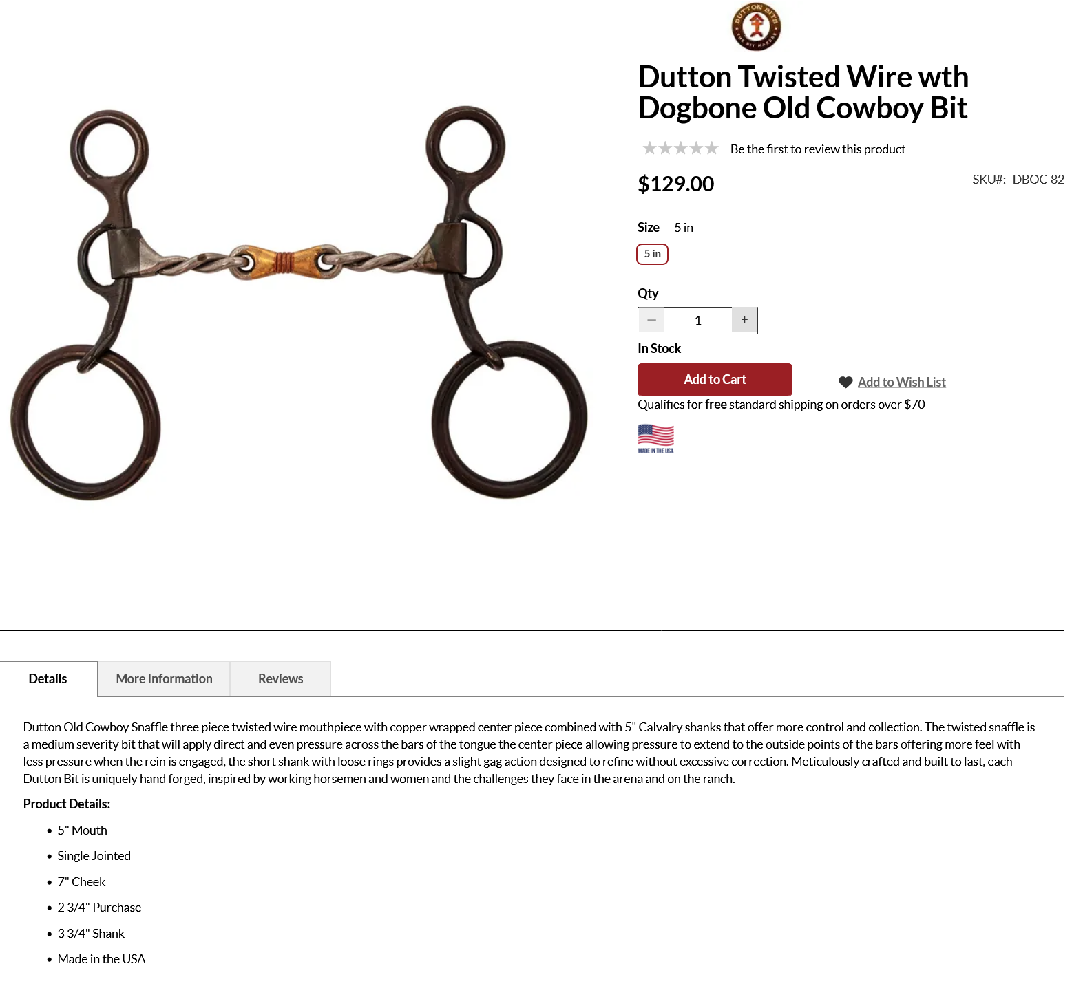Click the heart wish list icon
Screen dimensions: 1083x988
845,383
